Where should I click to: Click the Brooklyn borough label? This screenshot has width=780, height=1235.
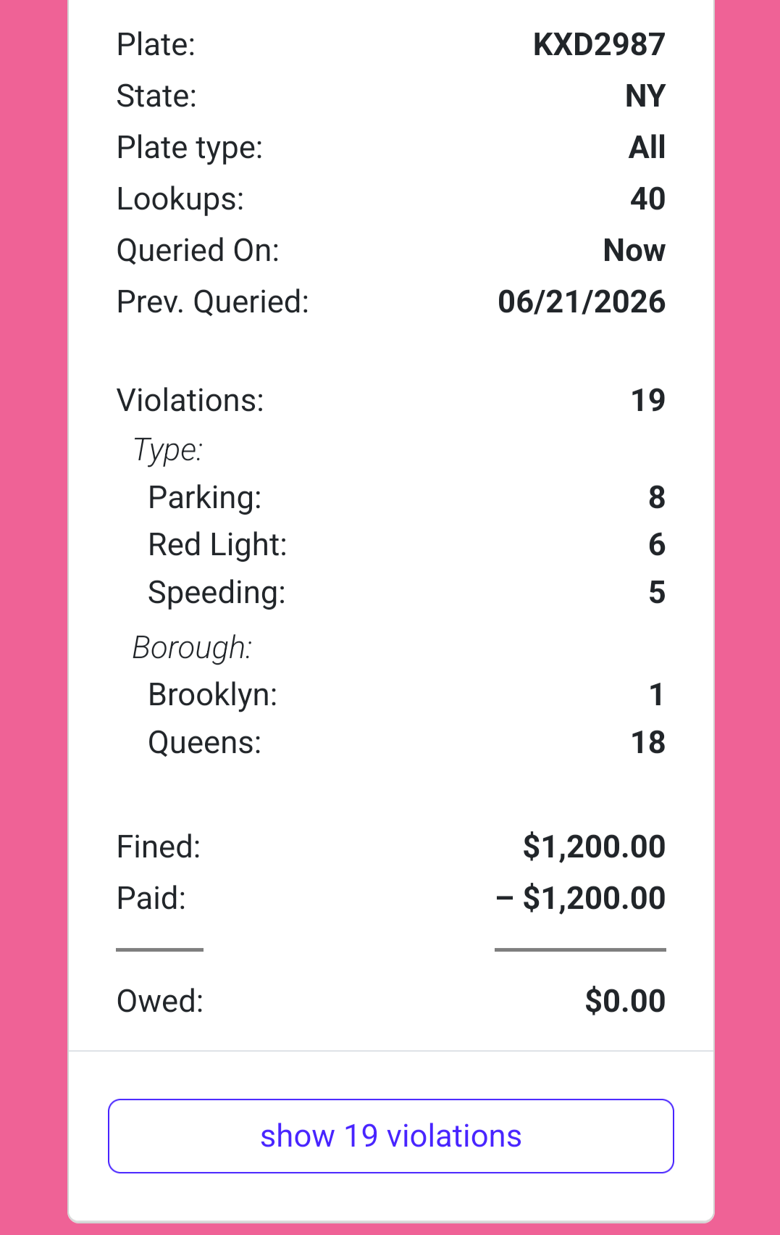212,695
